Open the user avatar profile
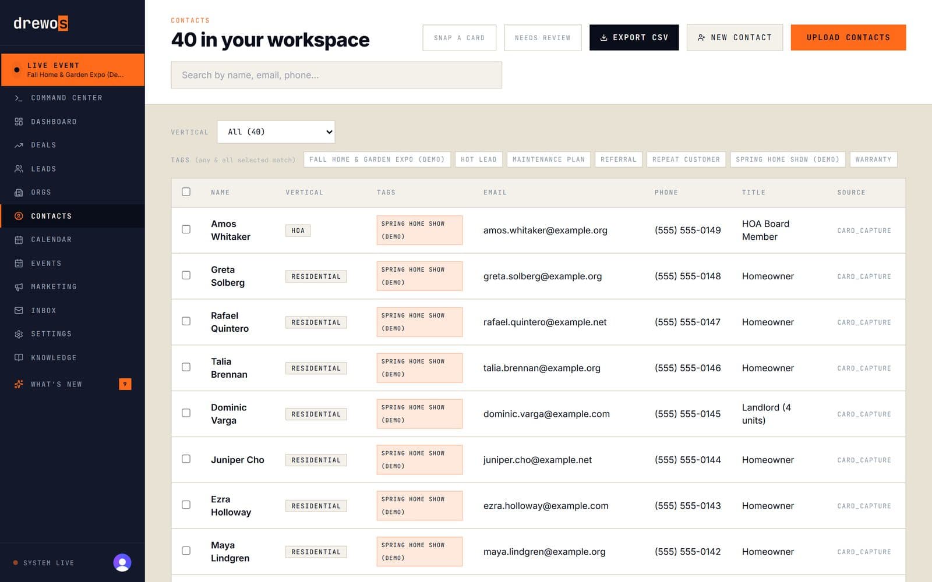 click(122, 562)
